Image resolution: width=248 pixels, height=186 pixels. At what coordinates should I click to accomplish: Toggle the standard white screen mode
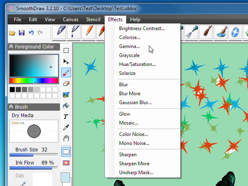pyautogui.click(x=66, y=152)
